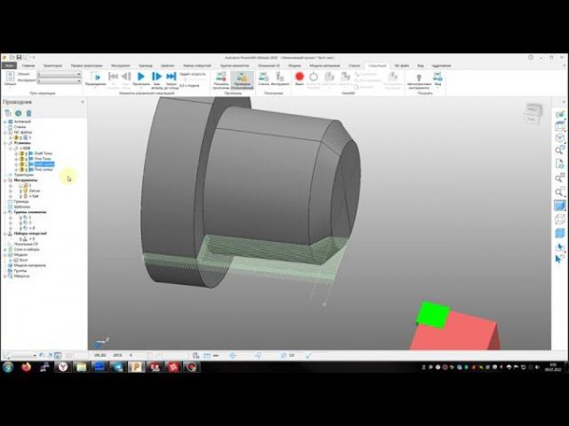569x426 pixels.
Task: Switch to the Траектория ribbon tab
Action: pos(52,65)
